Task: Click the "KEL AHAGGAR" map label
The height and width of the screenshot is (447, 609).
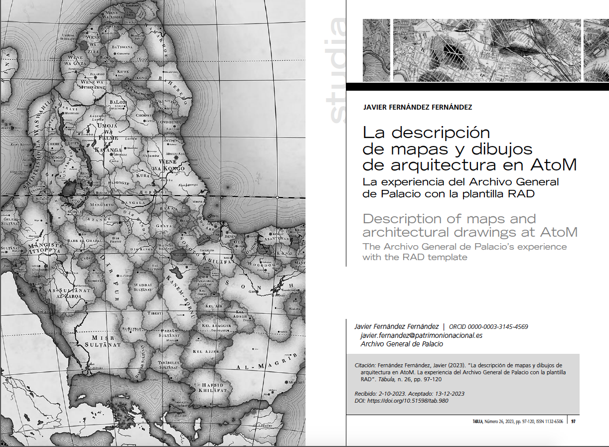Action: tap(216, 325)
